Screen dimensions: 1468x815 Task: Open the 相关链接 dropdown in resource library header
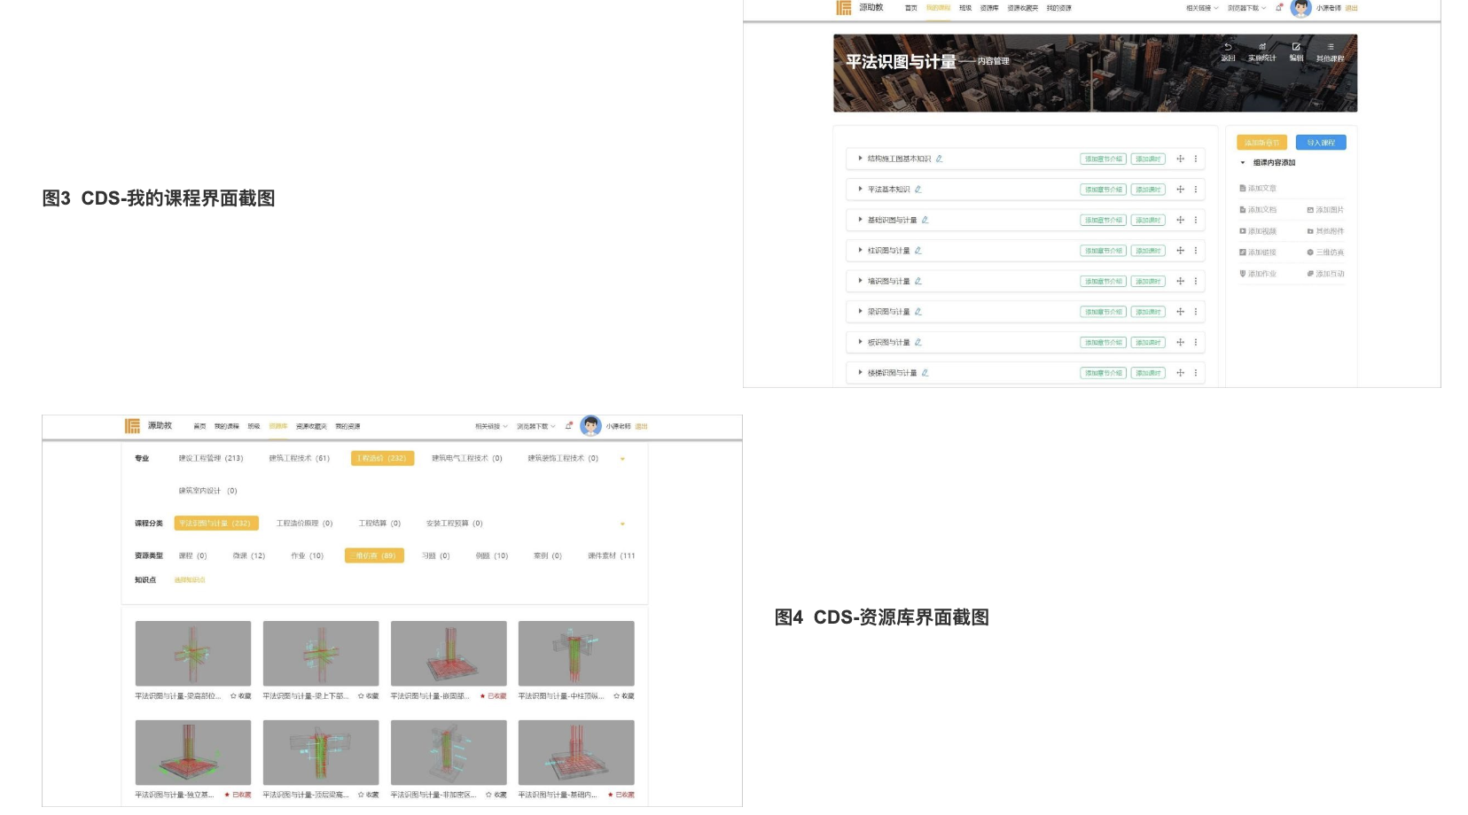pyautogui.click(x=491, y=427)
